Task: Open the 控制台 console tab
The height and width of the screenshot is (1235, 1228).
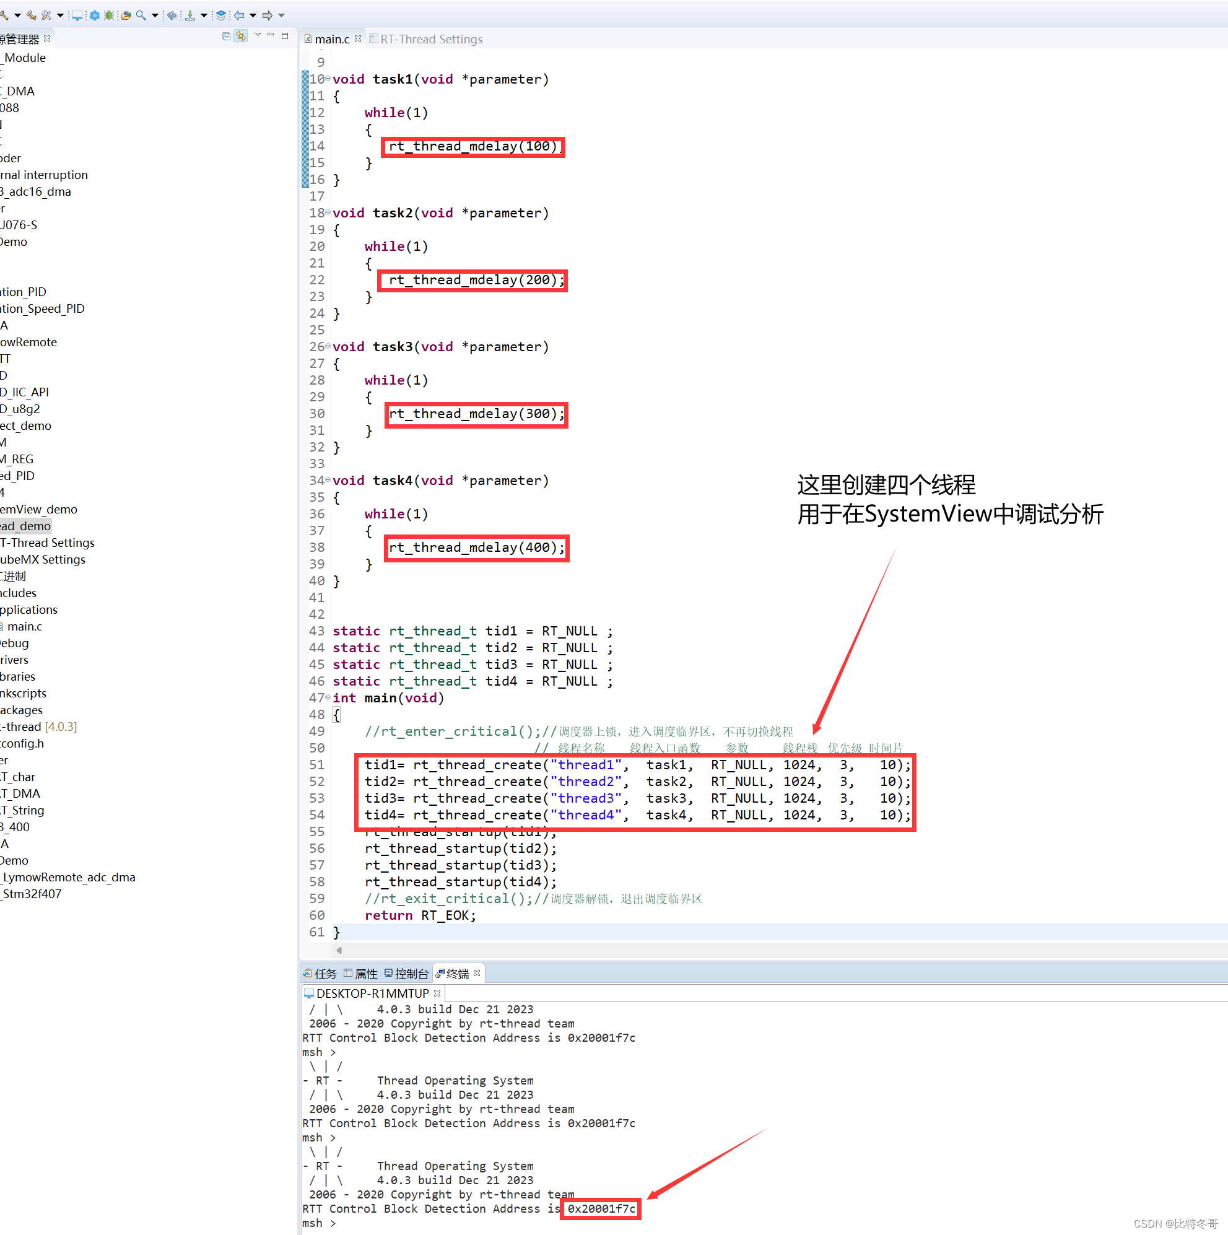Action: pos(407,974)
